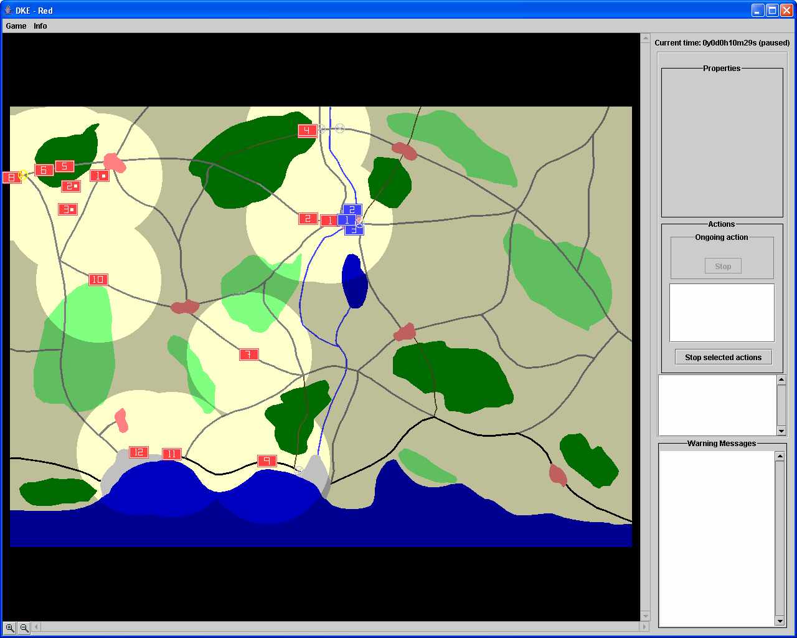Screen dimensions: 797x638
Task: Open the Game menu
Action: pyautogui.click(x=16, y=26)
